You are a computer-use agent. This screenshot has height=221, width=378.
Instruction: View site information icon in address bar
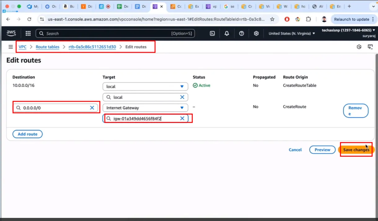pos(42,19)
